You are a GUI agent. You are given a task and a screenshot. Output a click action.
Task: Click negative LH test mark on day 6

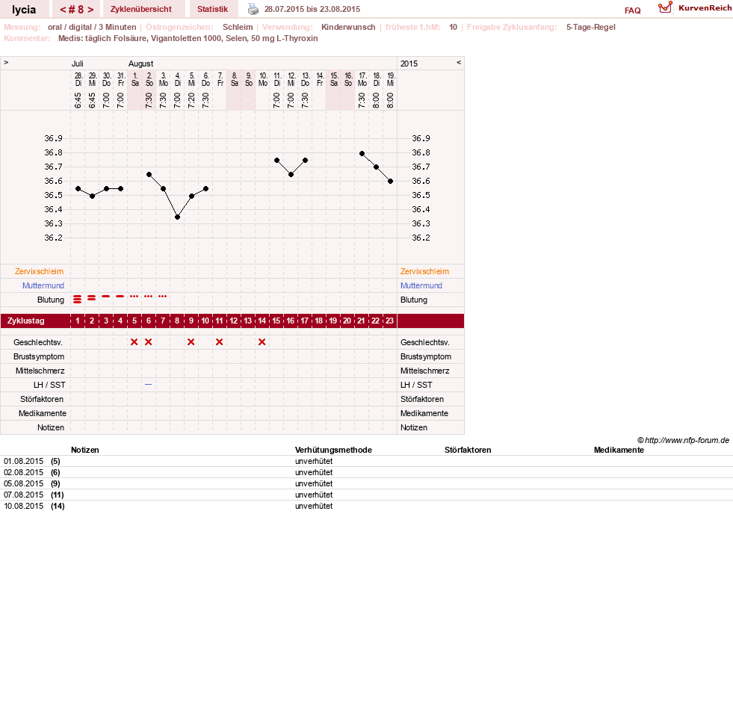pyautogui.click(x=148, y=384)
